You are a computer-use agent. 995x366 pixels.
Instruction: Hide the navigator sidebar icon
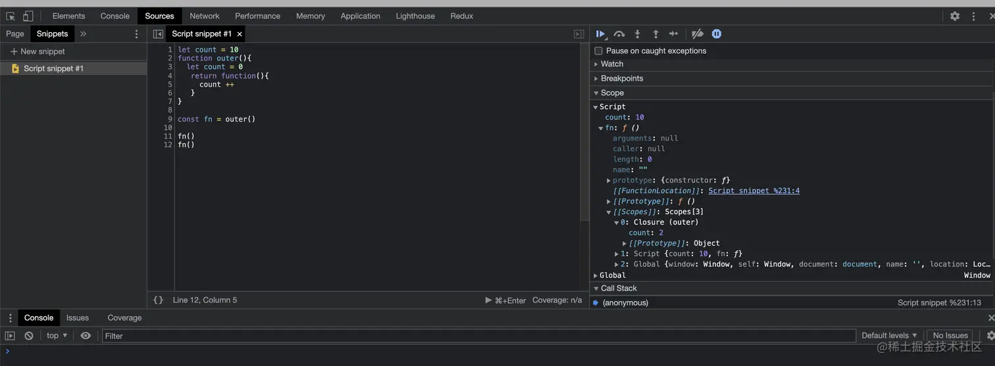pyautogui.click(x=158, y=34)
